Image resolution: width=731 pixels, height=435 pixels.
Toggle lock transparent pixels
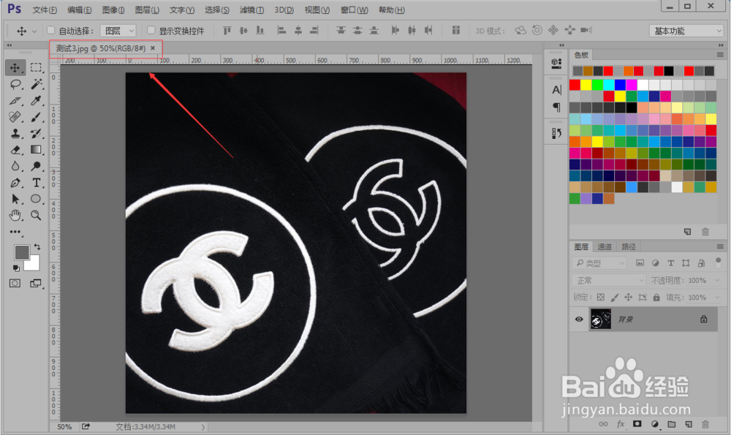(601, 298)
